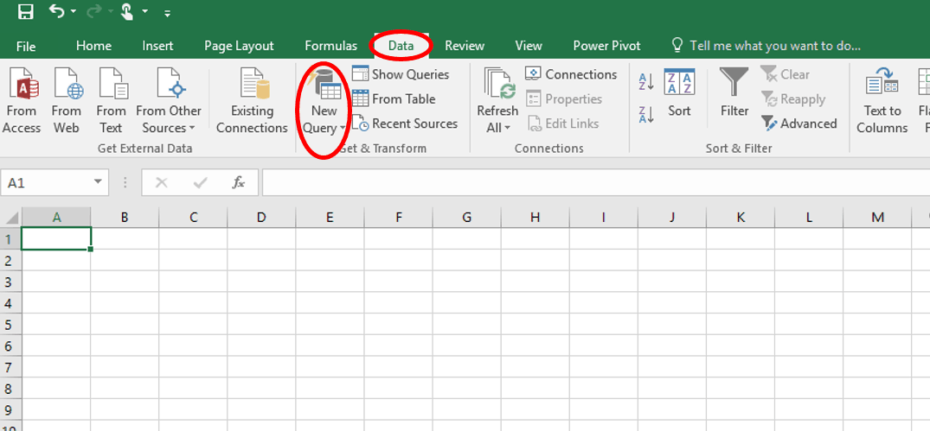Screen dimensions: 930x431
Task: Click Edit Links
Action: [x=562, y=124]
